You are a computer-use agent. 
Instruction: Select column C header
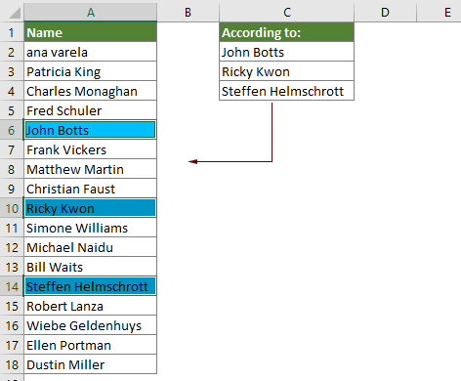(x=286, y=13)
